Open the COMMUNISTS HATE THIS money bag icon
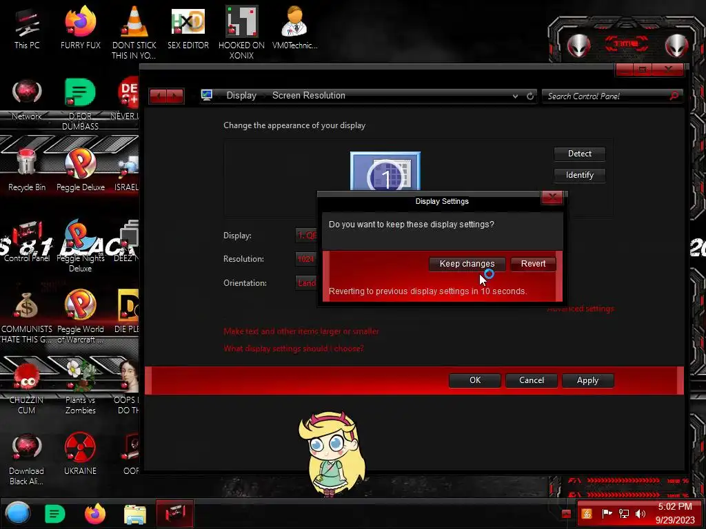The height and width of the screenshot is (529, 706). tap(27, 317)
